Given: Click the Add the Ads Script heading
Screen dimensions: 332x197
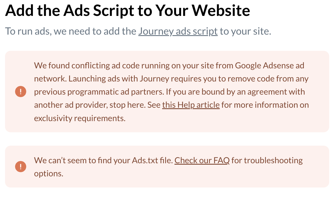Looking at the screenshot, I should (127, 10).
